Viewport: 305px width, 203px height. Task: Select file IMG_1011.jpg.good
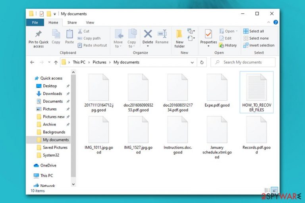click(99, 135)
